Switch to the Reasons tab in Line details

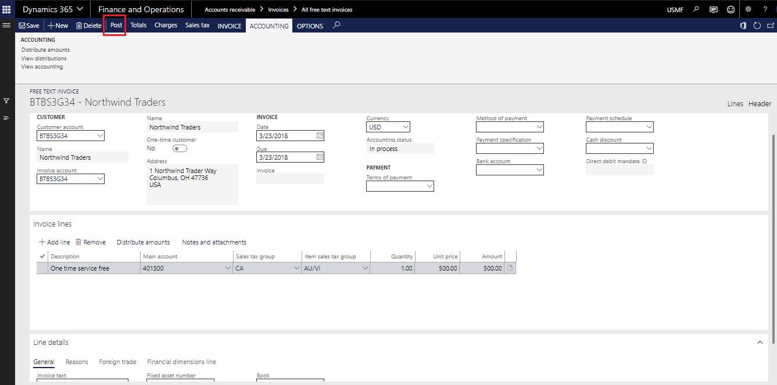pyautogui.click(x=77, y=362)
